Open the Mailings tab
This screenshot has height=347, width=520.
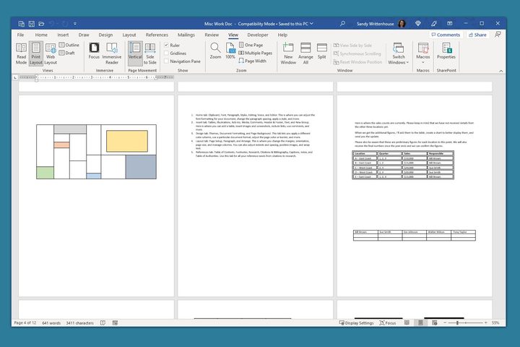186,35
